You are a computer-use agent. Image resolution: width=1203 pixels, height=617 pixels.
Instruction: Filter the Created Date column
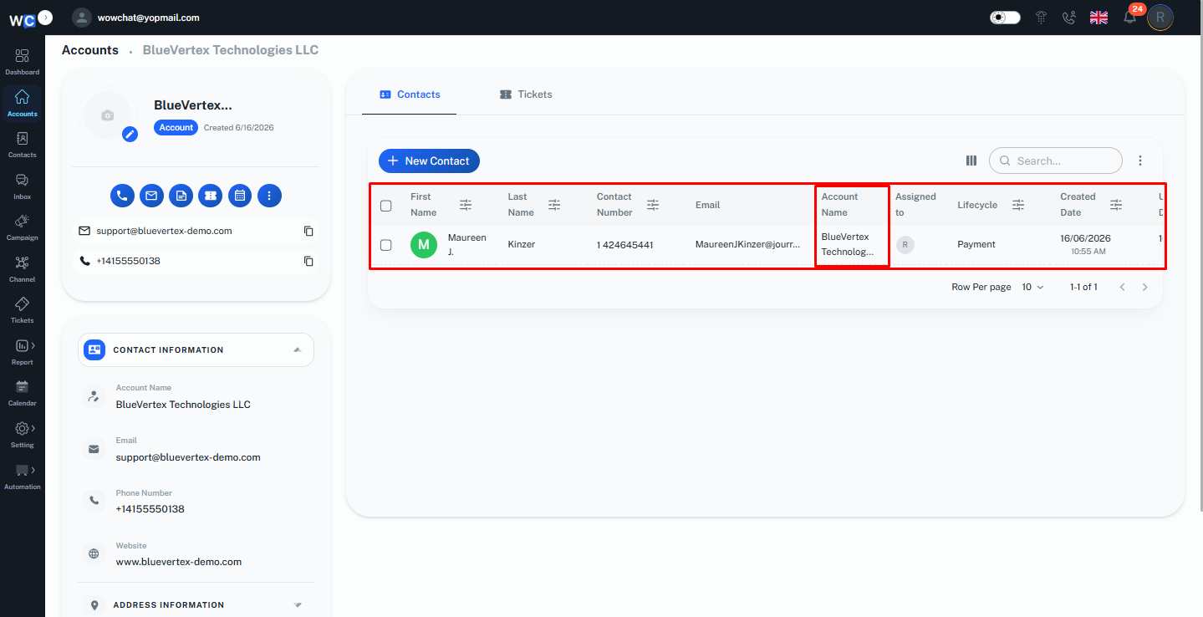point(1116,205)
